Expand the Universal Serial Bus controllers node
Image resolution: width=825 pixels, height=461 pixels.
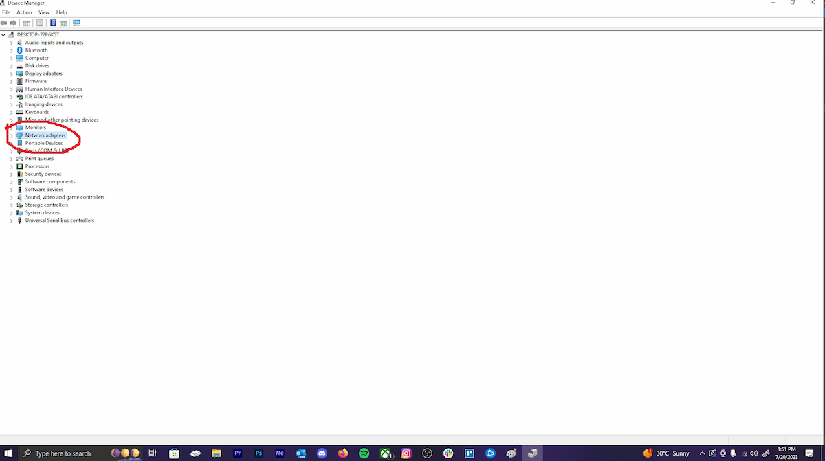12,221
